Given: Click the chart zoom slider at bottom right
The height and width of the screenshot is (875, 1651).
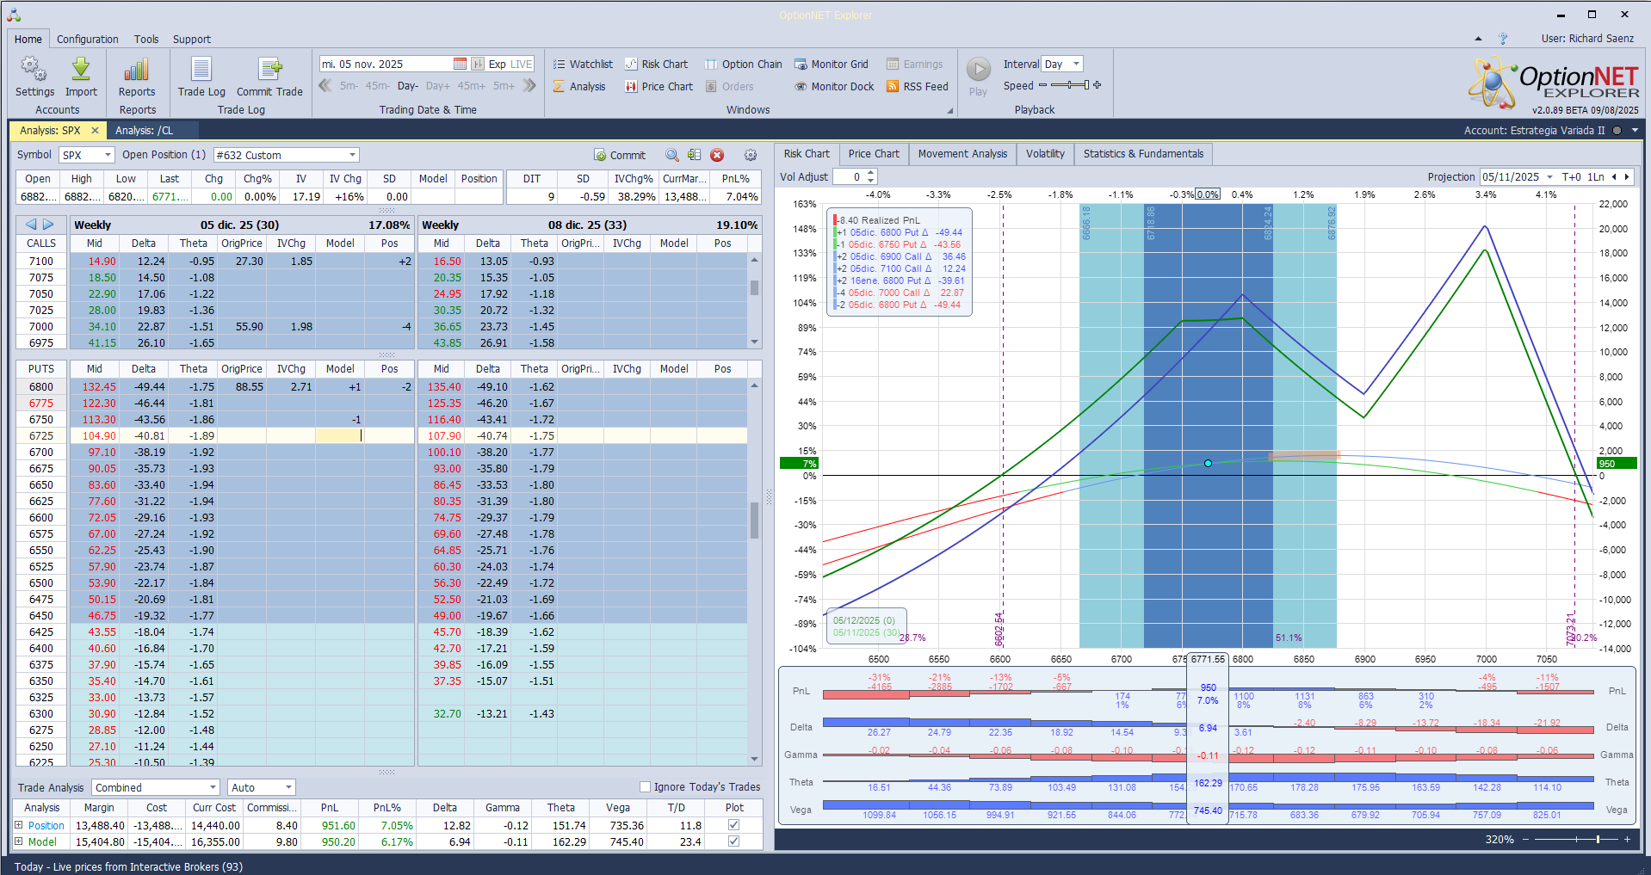Looking at the screenshot, I should 1575,839.
